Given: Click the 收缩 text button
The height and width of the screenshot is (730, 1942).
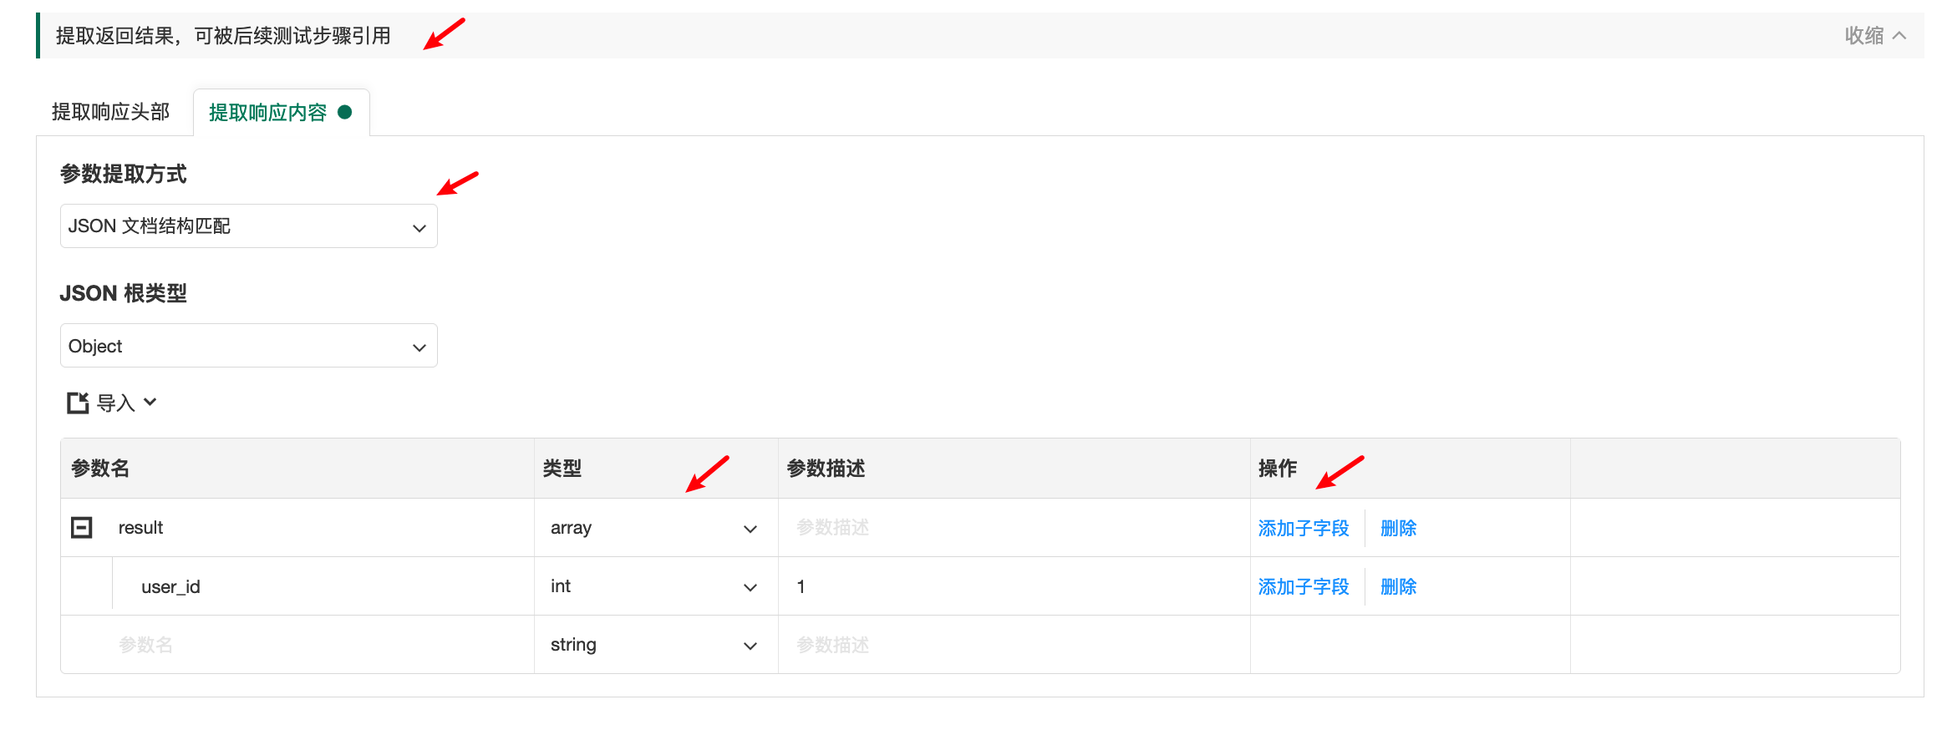Looking at the screenshot, I should [x=1863, y=36].
